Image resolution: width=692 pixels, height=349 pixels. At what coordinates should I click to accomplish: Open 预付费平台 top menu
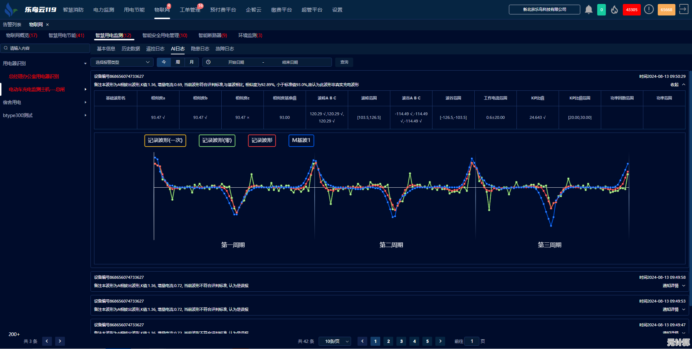click(223, 10)
